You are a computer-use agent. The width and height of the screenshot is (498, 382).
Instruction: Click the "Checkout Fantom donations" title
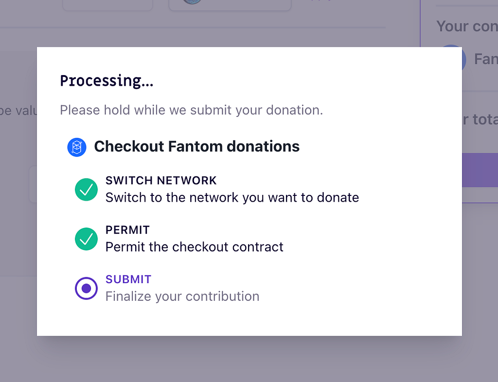click(x=196, y=146)
